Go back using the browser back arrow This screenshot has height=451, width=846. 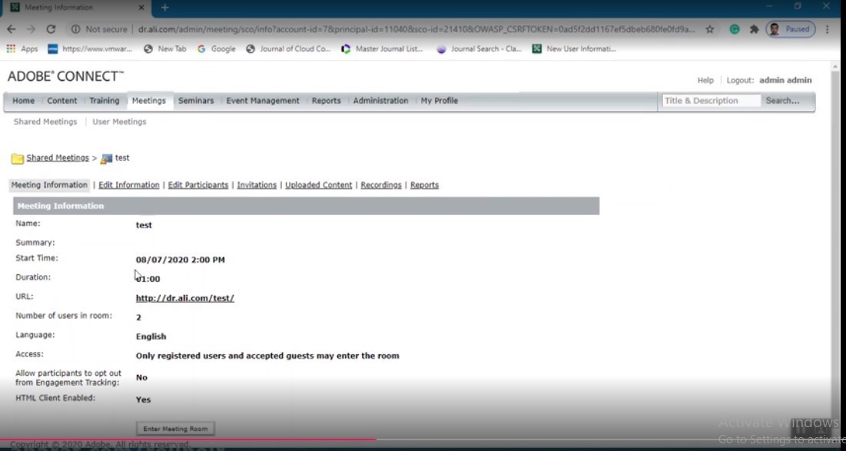tap(12, 29)
